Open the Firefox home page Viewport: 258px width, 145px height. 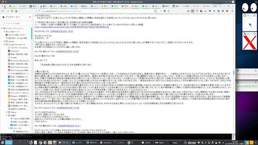(16, 11)
